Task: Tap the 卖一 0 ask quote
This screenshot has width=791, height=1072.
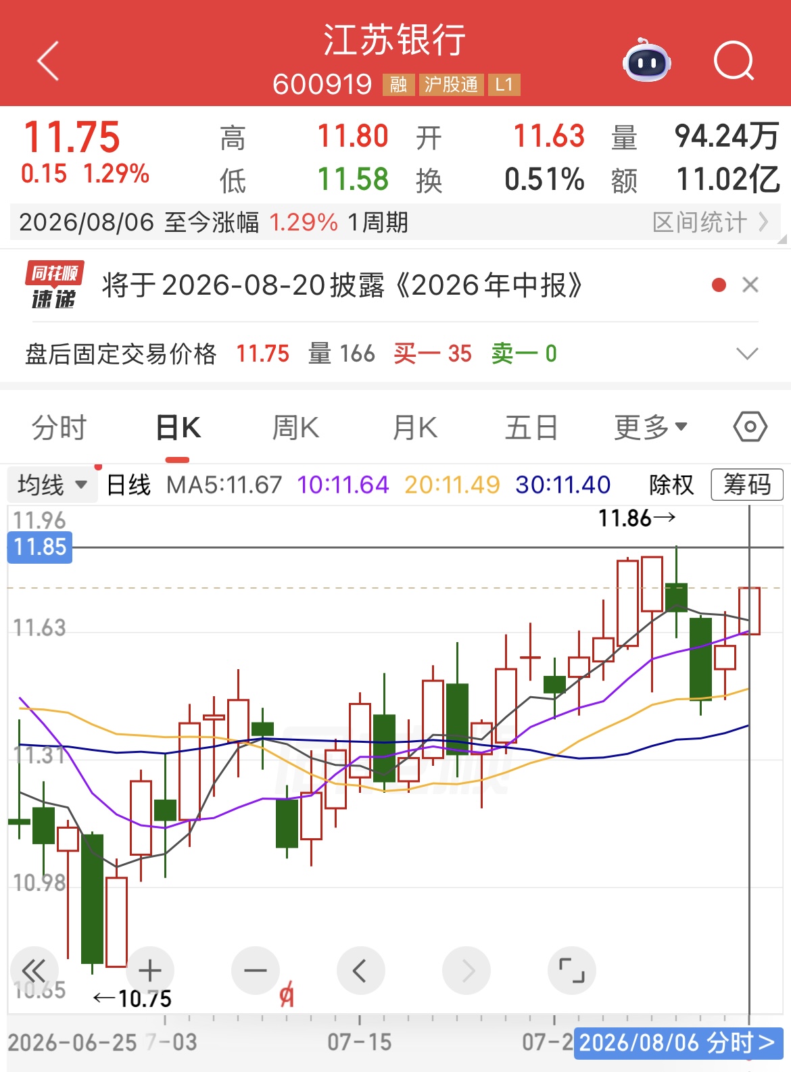Action: pos(524,354)
